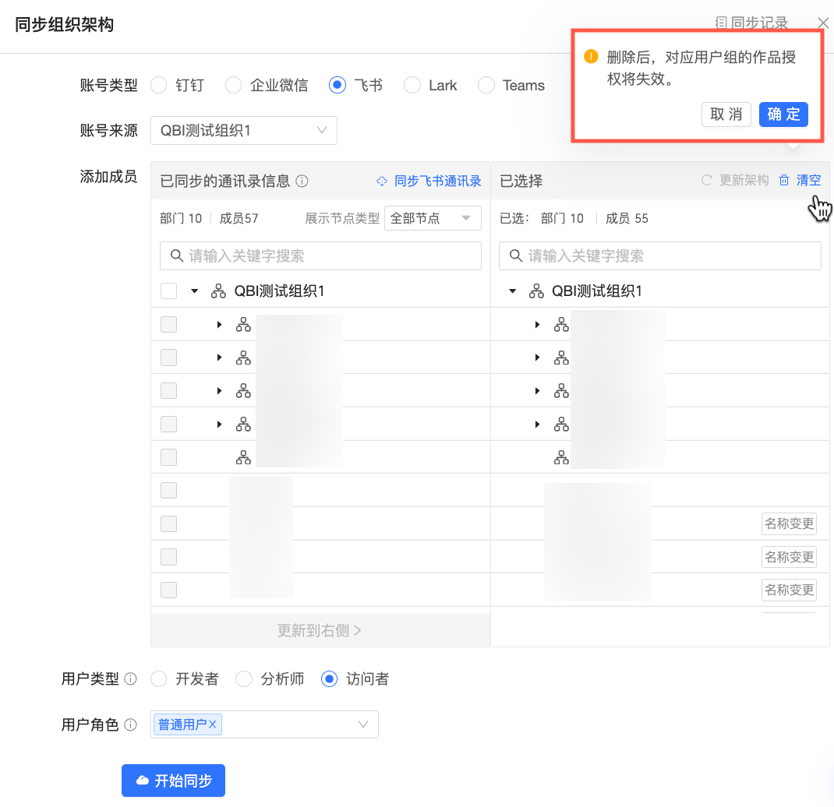Remove the 普通用户 tag via its X
This screenshot has height=807, width=834.
(x=213, y=724)
